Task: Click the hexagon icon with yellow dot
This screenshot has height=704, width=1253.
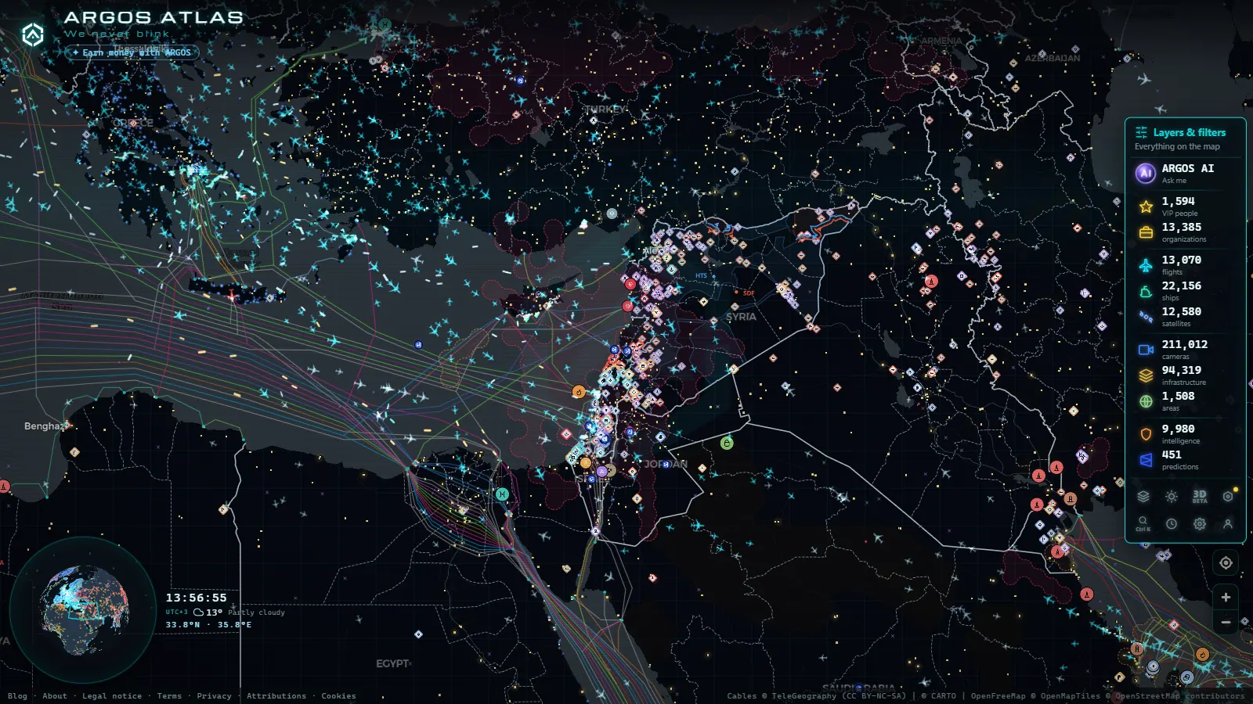Action: [x=1228, y=496]
